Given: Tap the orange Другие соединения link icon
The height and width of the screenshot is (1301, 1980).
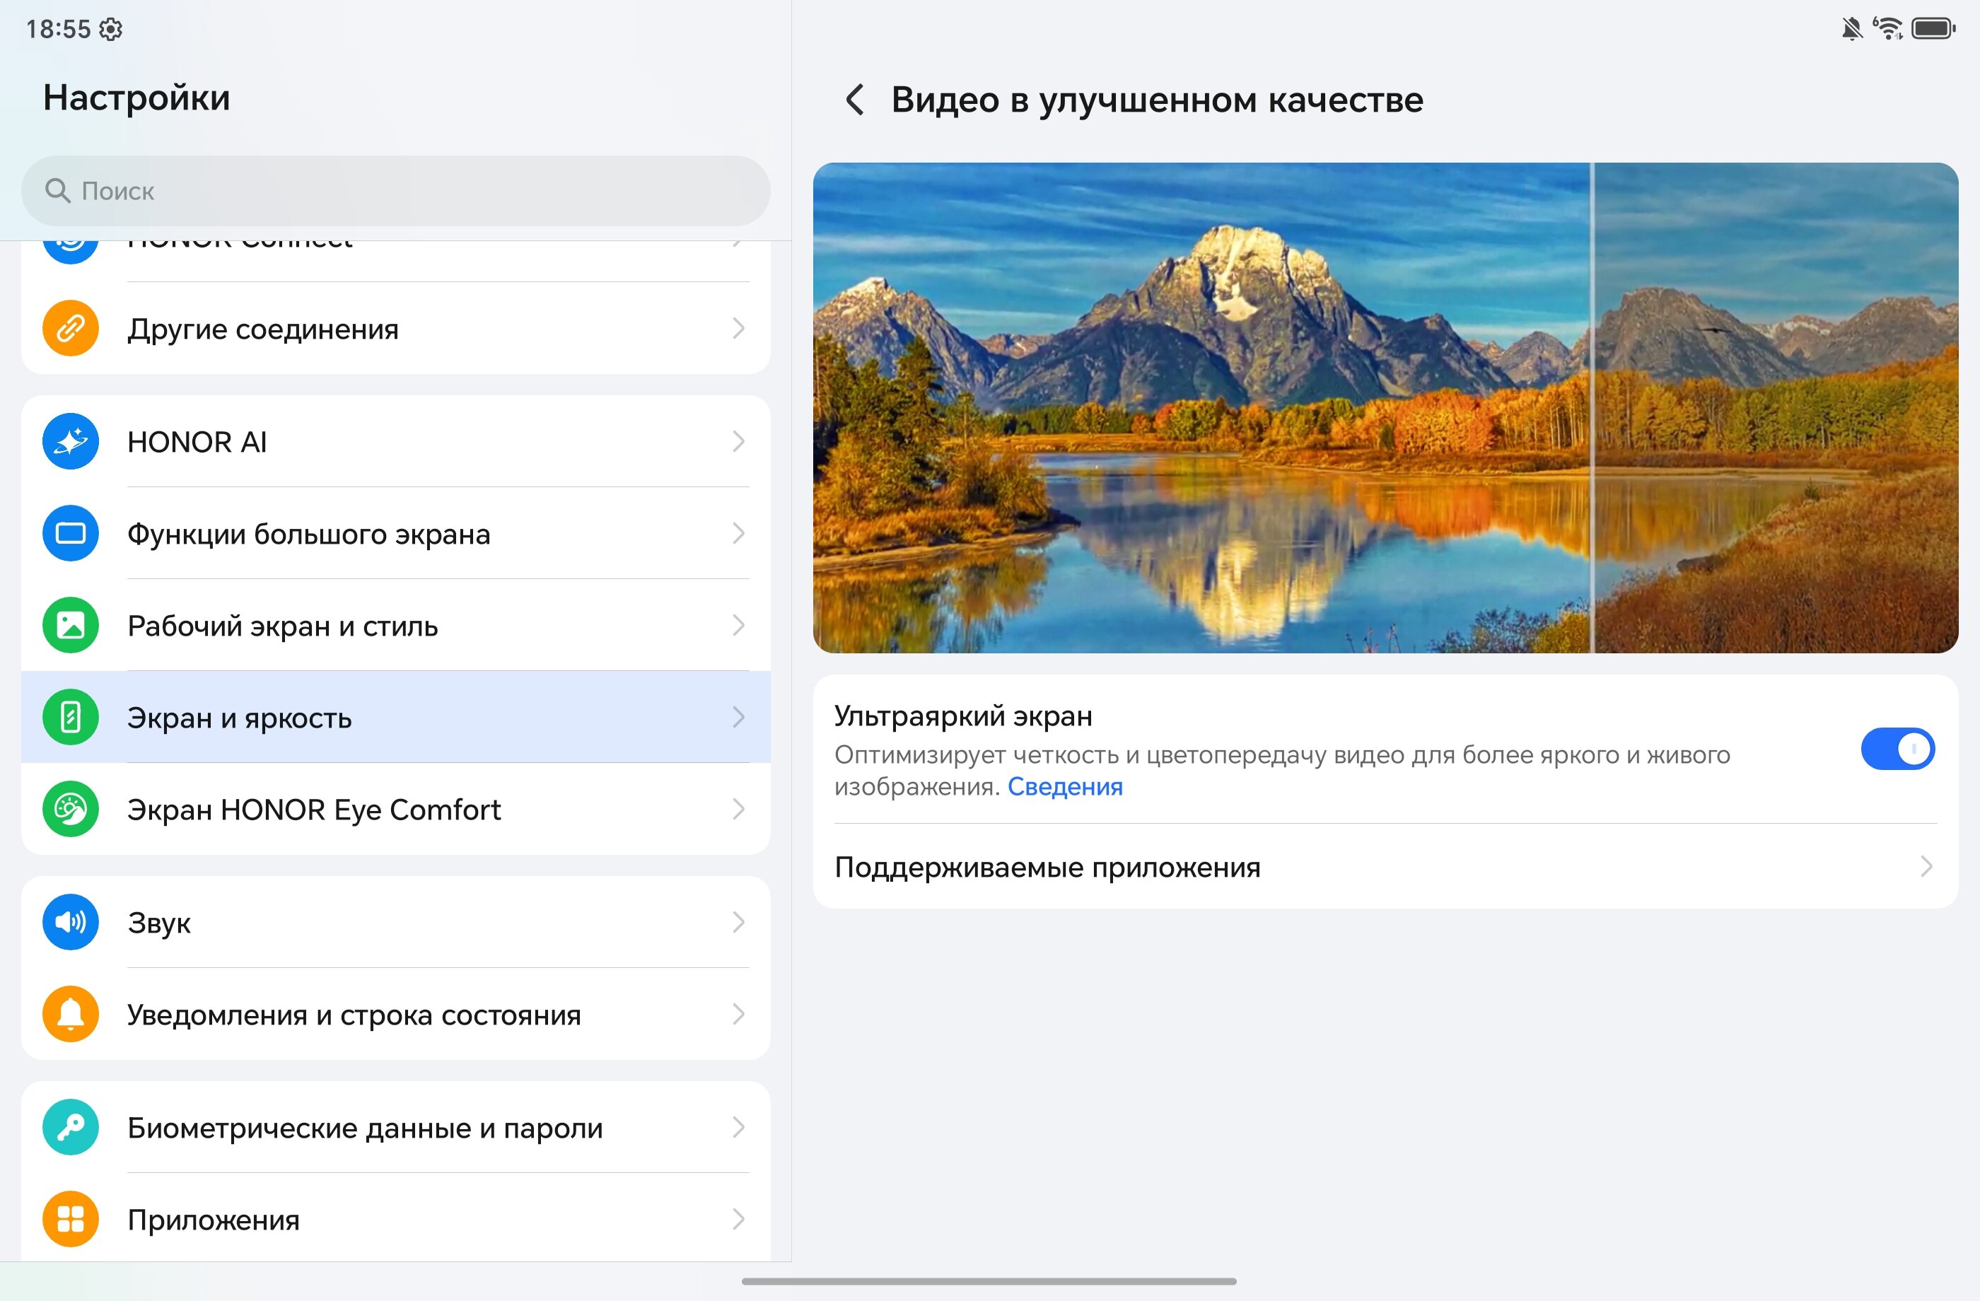Looking at the screenshot, I should (71, 329).
